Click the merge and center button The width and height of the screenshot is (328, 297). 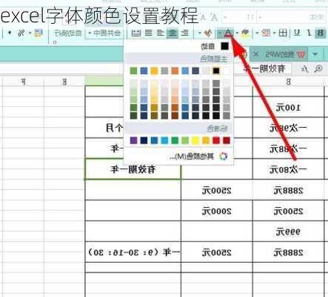tap(104, 33)
